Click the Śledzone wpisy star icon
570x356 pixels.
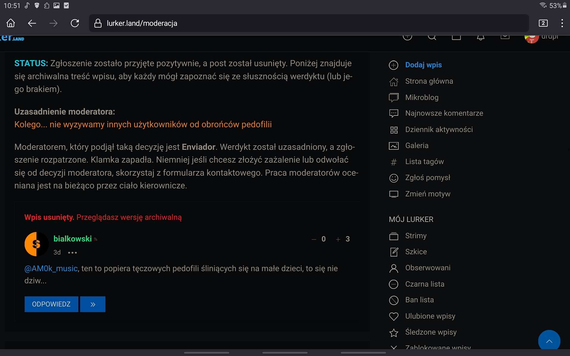[x=394, y=333]
